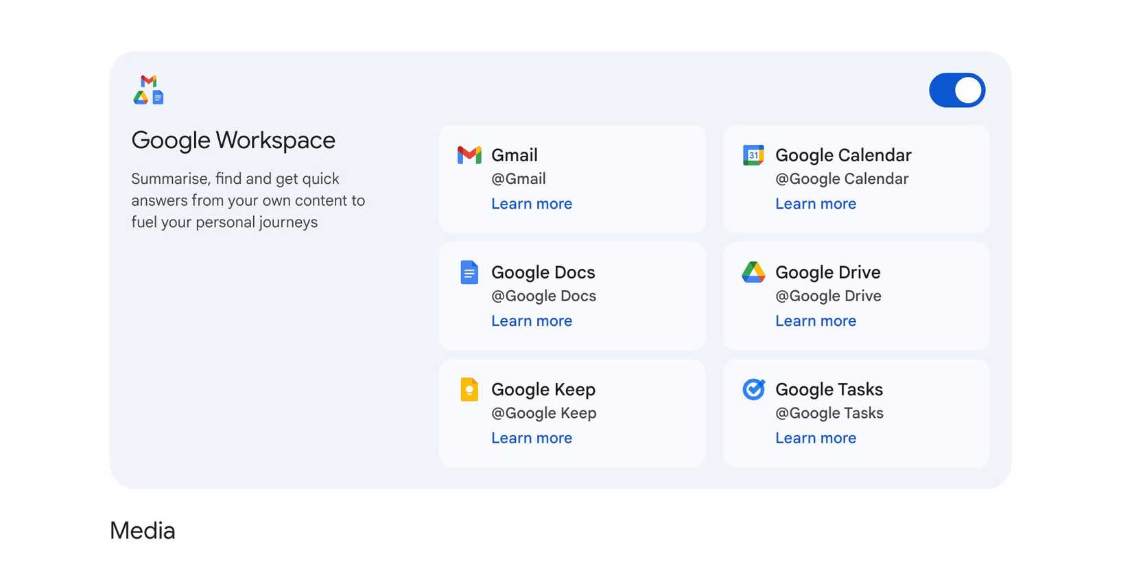
Task: Click the Media section heading
Action: tap(143, 530)
